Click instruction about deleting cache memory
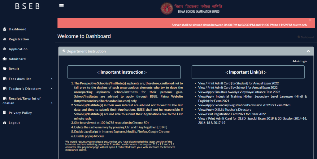 pyautogui.click(x=121, y=127)
